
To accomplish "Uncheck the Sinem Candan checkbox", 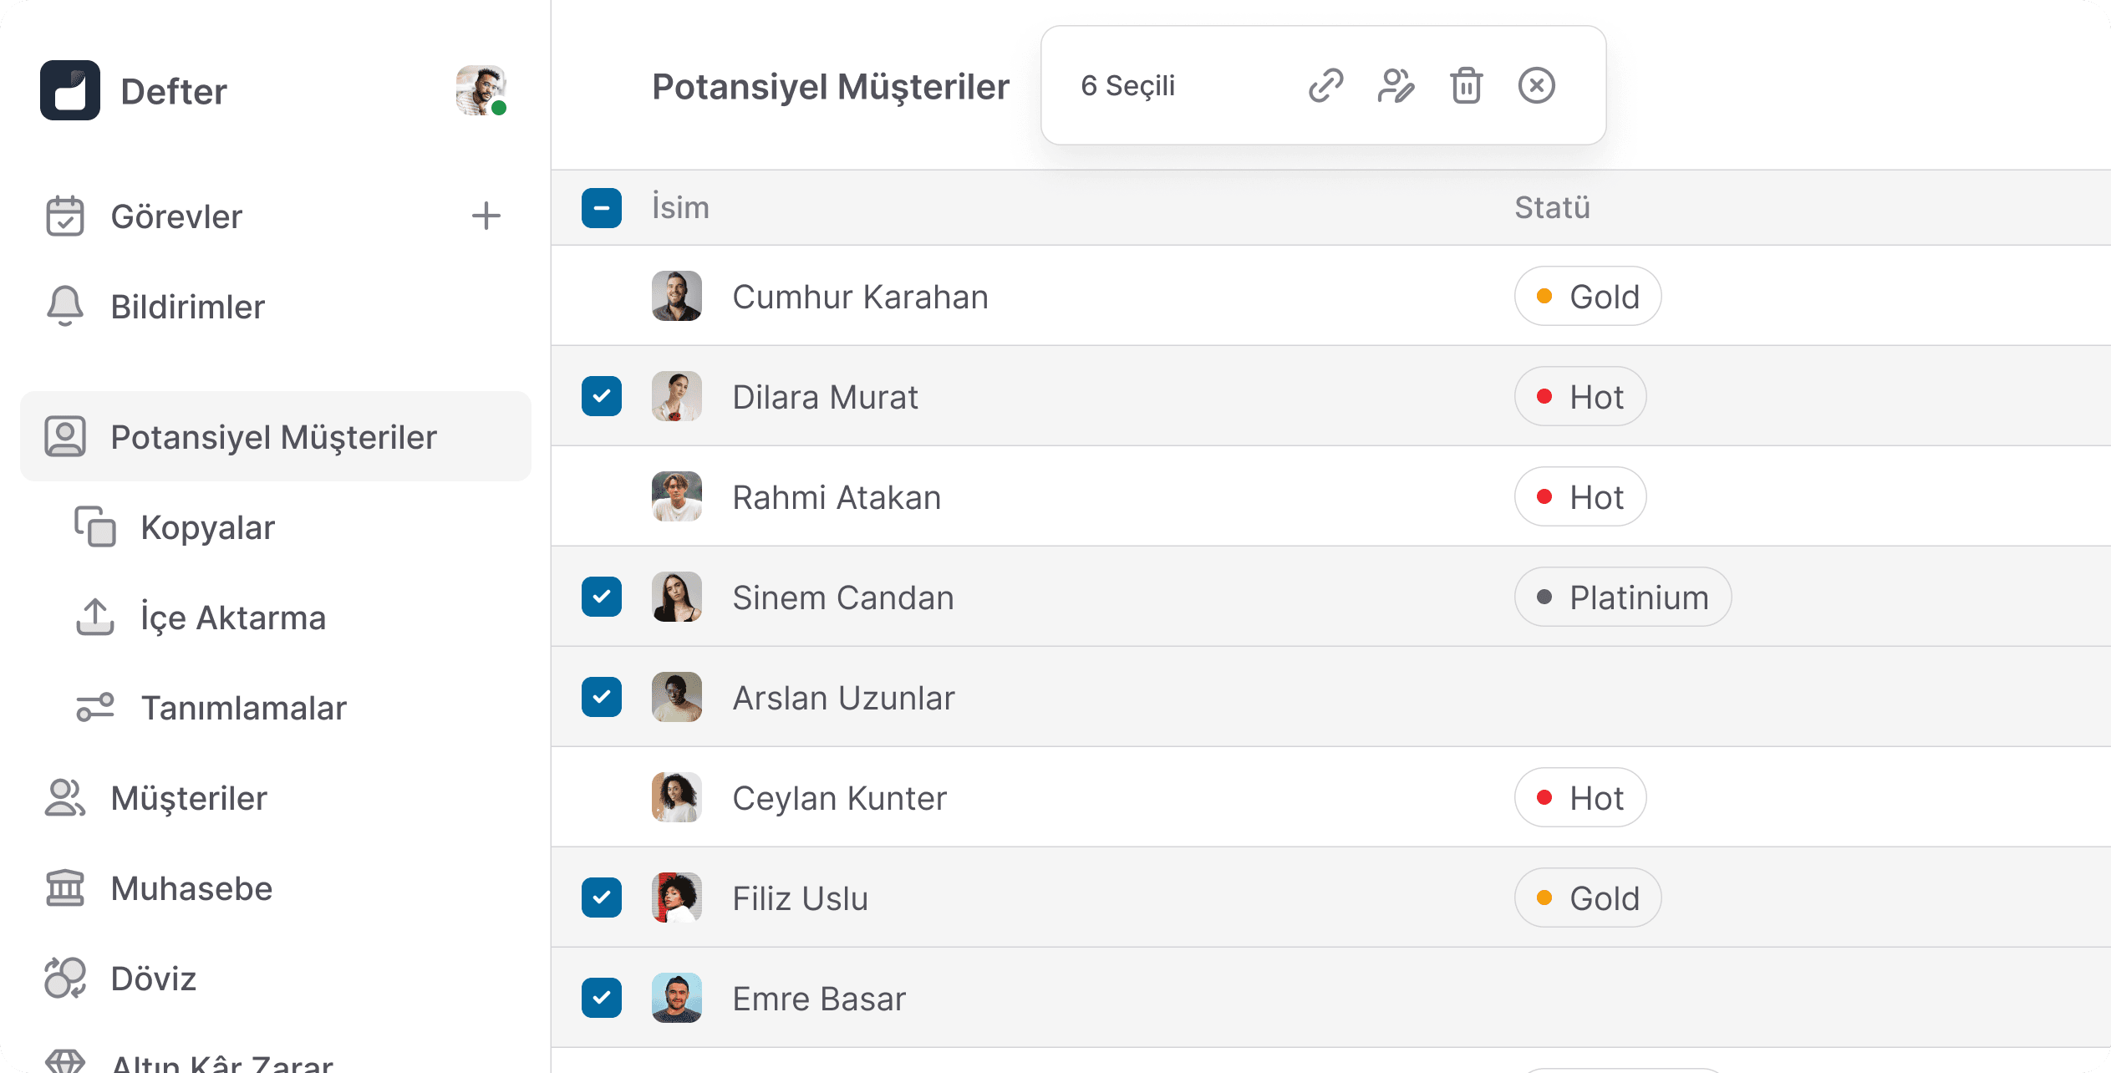I will point(602,597).
